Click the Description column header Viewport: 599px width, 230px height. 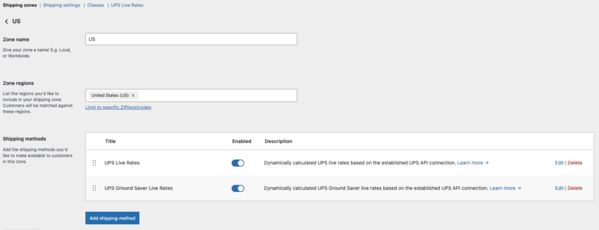click(x=278, y=141)
